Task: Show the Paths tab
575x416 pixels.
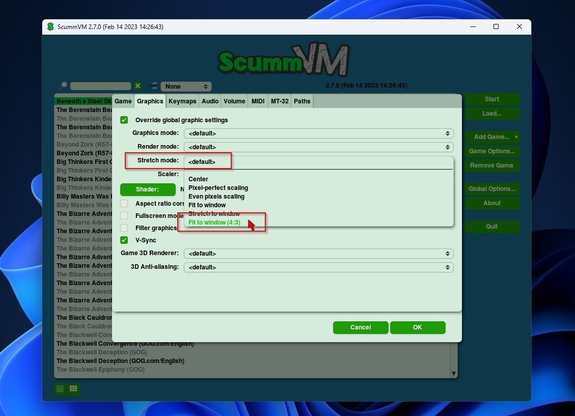Action: tap(302, 101)
